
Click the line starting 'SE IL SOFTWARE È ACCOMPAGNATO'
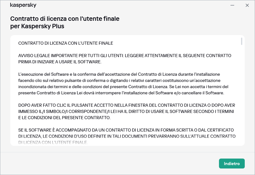coord(126,130)
